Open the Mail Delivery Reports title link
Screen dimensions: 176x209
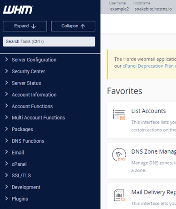[x=154, y=192]
